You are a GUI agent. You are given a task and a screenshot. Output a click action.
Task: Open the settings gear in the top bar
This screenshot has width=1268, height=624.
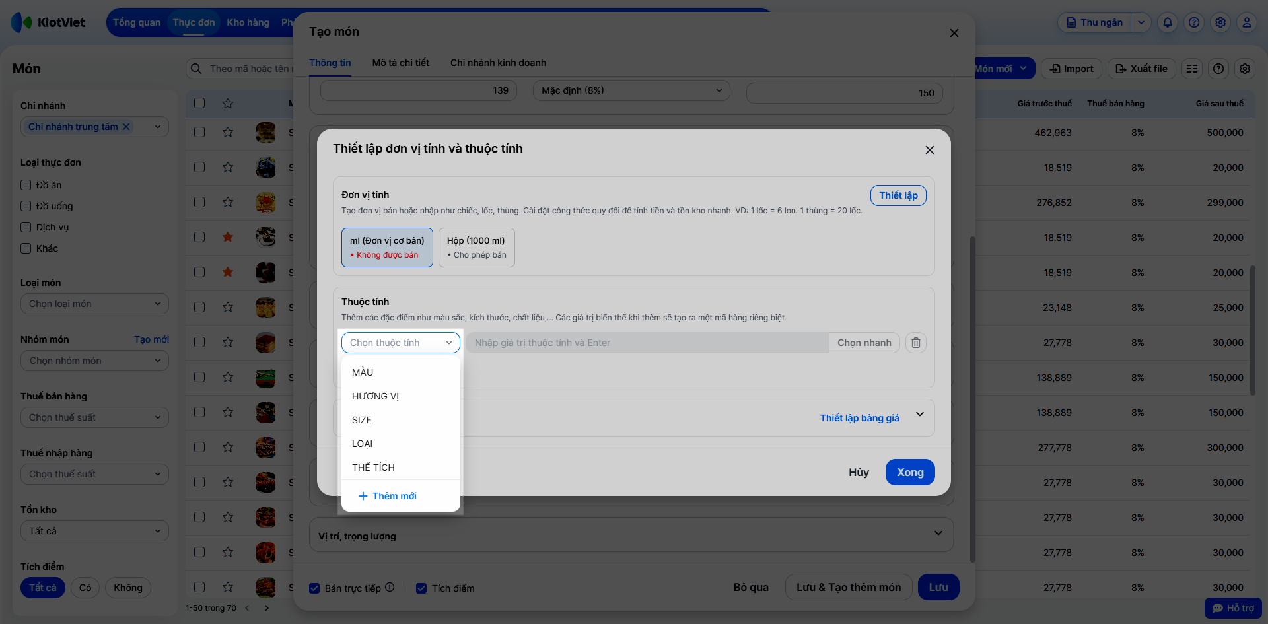click(1220, 22)
